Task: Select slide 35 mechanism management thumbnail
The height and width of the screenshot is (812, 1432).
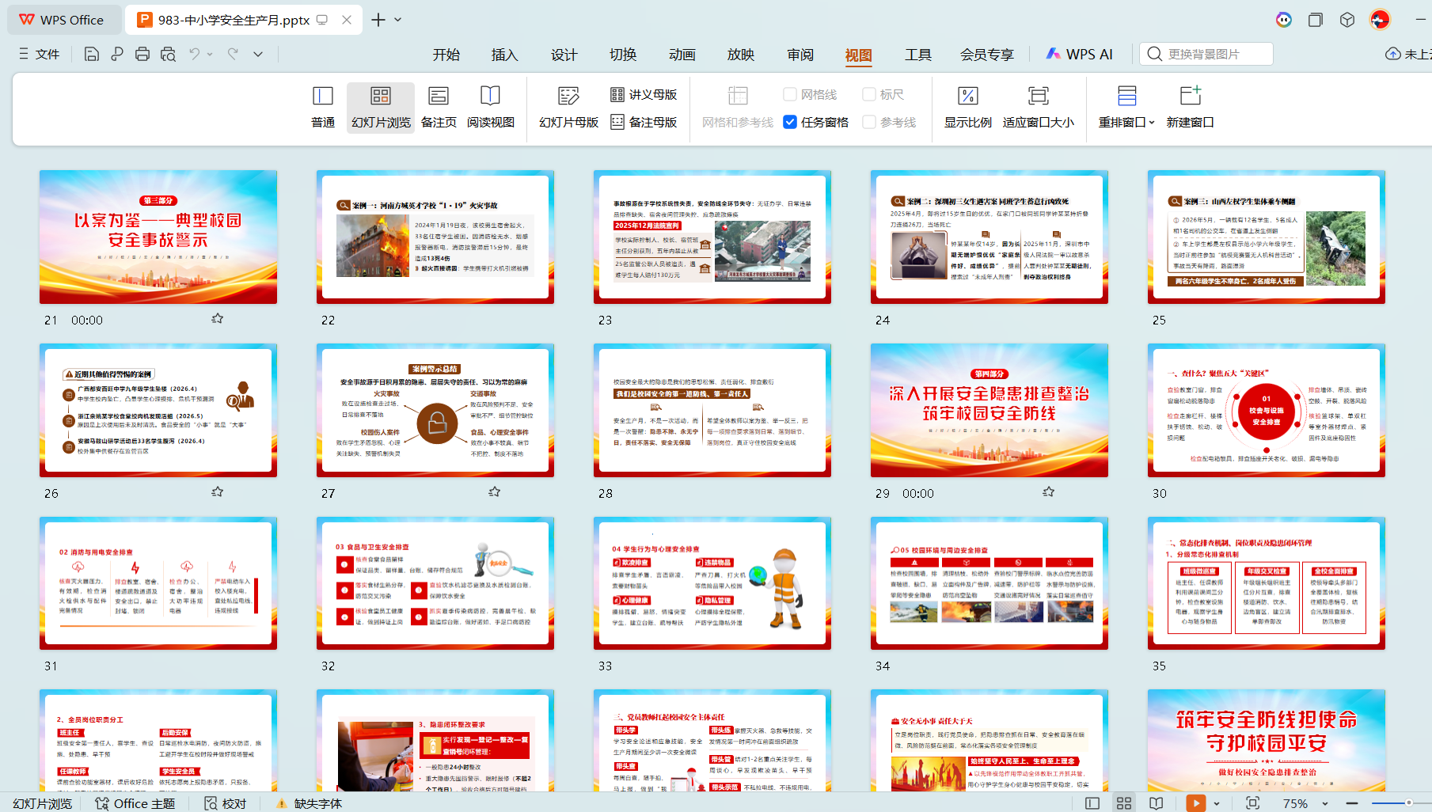Action: click(1267, 583)
